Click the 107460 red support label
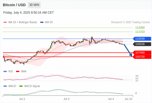 coord(142,53)
